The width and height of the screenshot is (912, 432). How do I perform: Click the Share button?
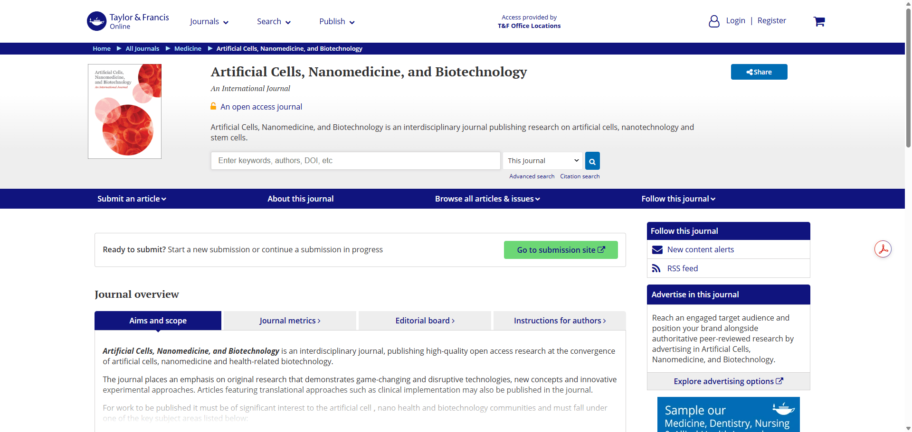click(759, 72)
